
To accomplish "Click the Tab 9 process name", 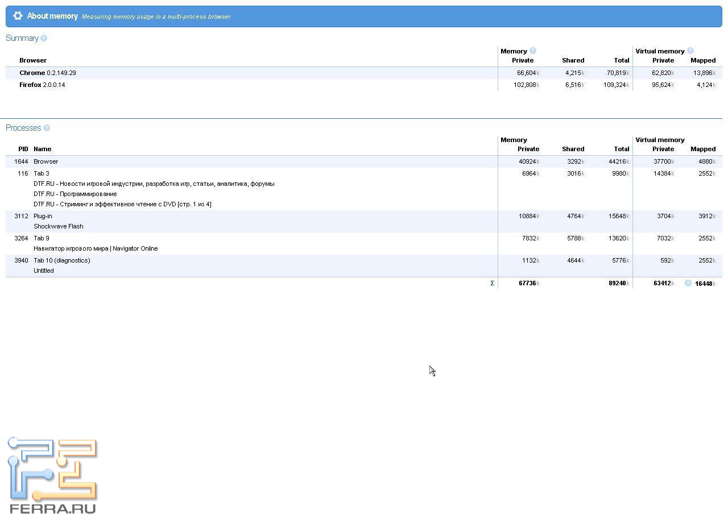I will coord(42,238).
